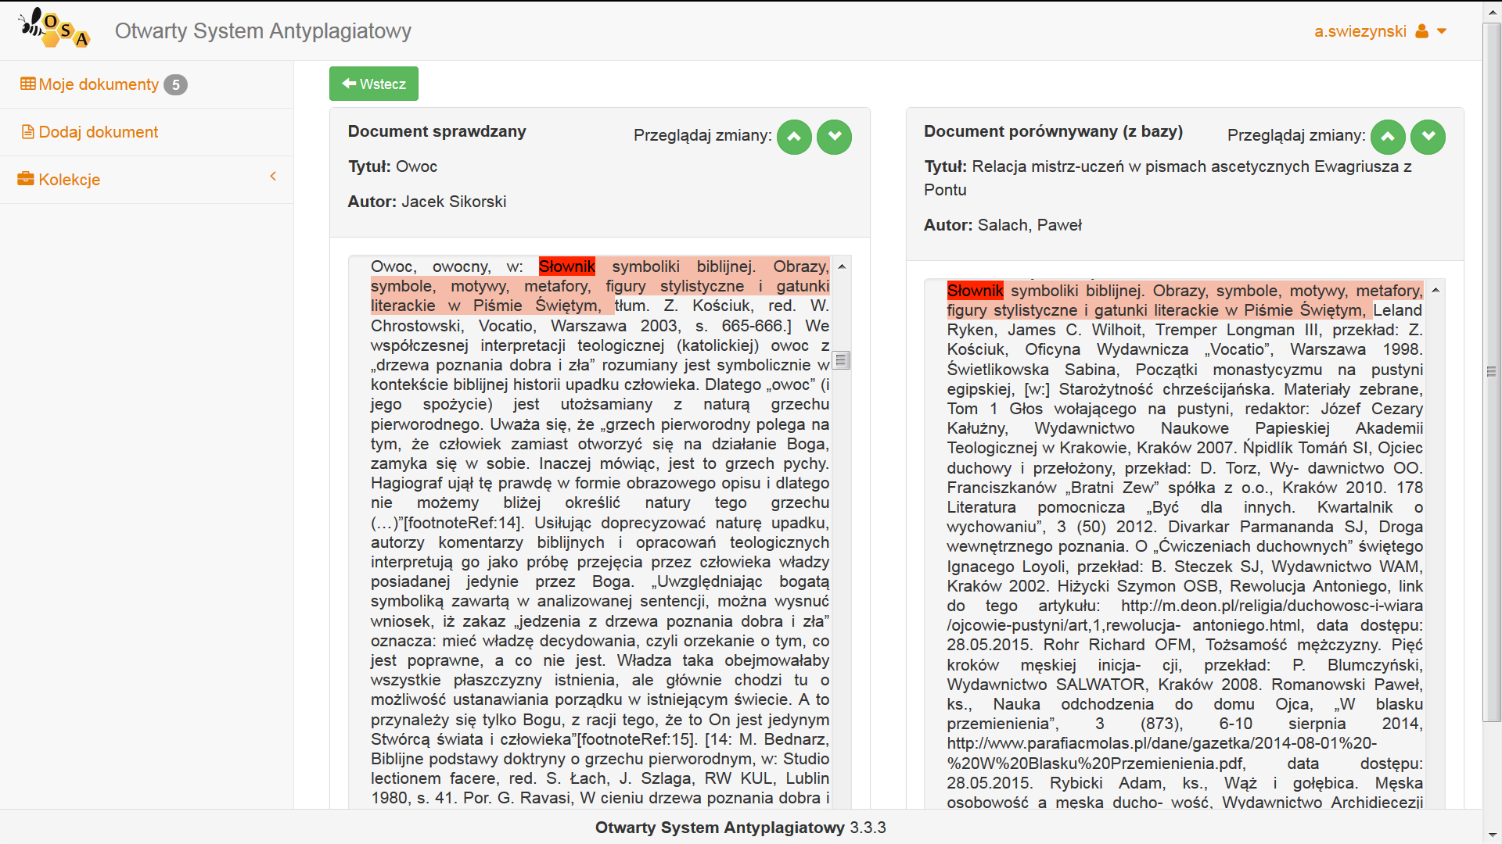Go to next change in Document porównywany

(x=1428, y=137)
